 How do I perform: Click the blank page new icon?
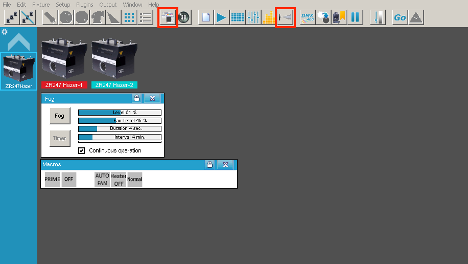206,17
